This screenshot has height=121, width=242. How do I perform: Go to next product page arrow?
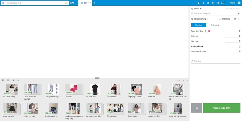coord(187,80)
